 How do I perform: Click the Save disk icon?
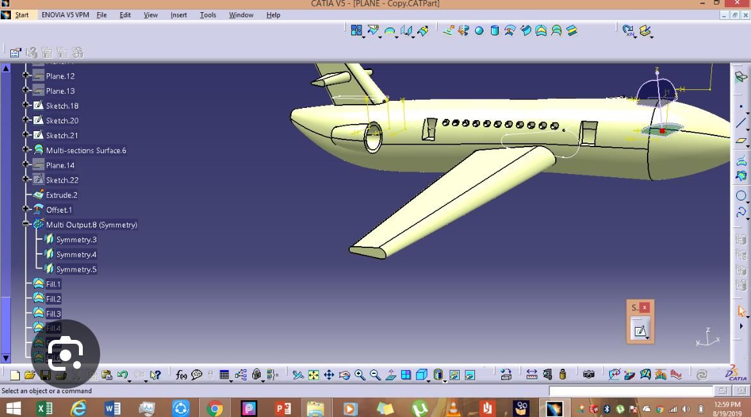[x=45, y=375]
